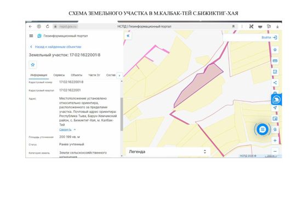307x217 pixels.
Task: Open the Информация tab
Action: pyautogui.click(x=38, y=75)
